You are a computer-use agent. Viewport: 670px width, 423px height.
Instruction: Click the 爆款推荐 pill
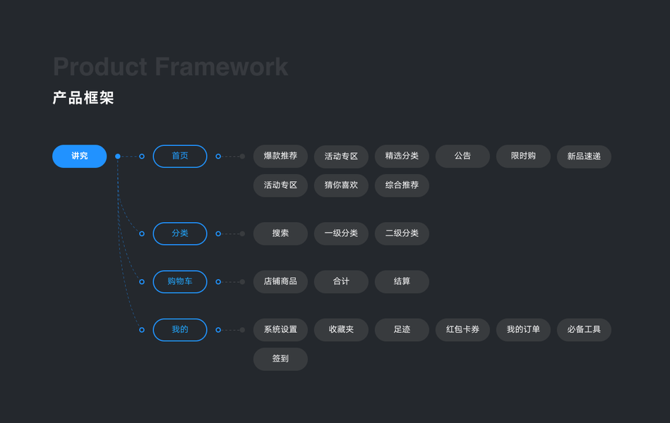[x=280, y=156]
